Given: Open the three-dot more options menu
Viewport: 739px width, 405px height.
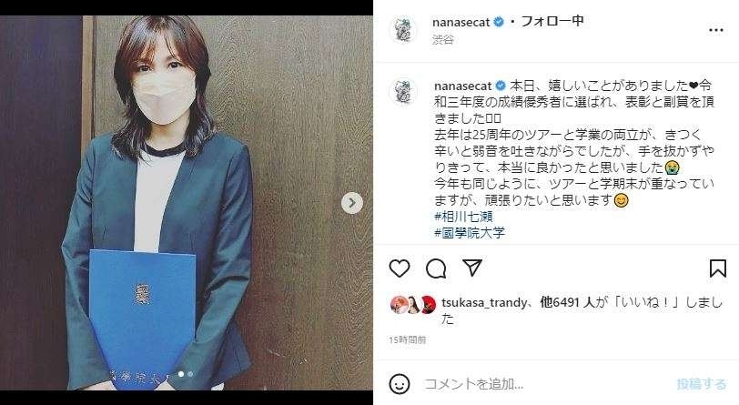Looking at the screenshot, I should [x=716, y=30].
